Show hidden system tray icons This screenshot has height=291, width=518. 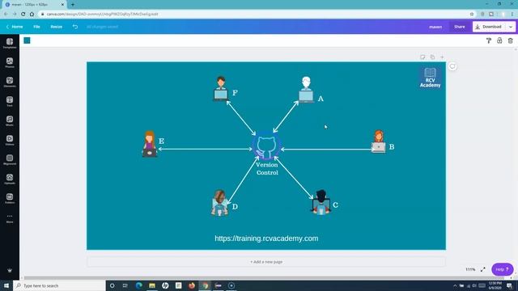point(455,285)
